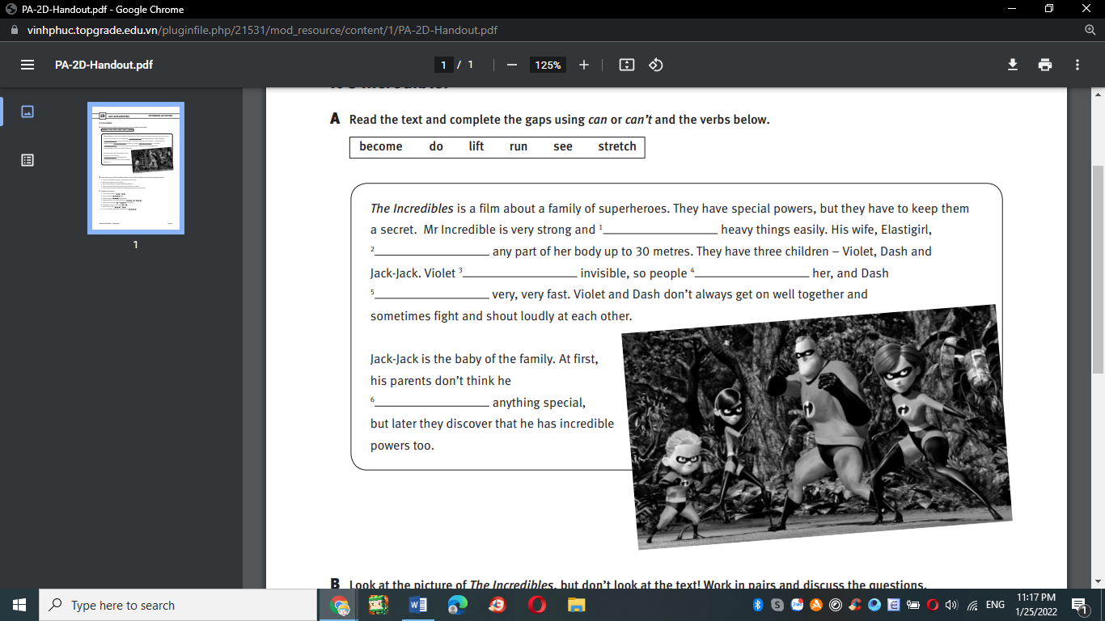1105x621 pixels.
Task: Select page 1 thumbnail
Action: click(x=136, y=168)
